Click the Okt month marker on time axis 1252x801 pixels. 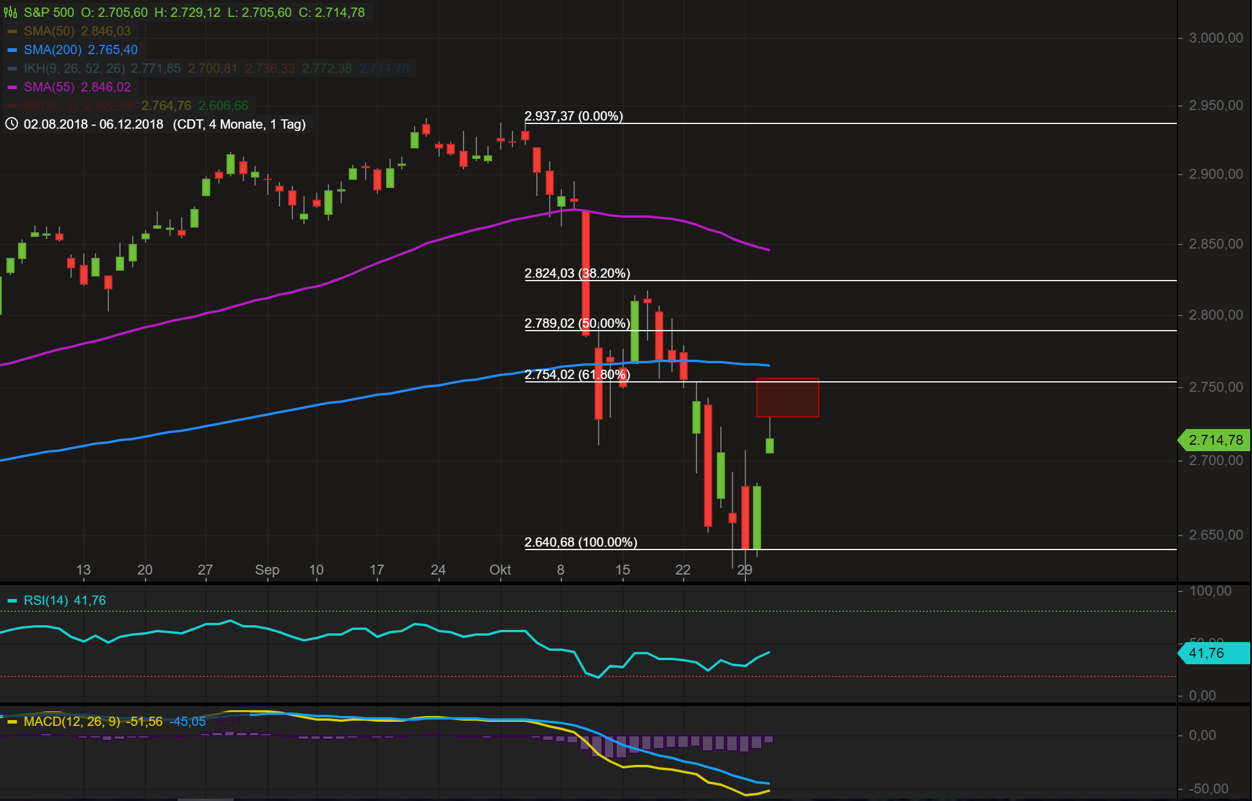click(500, 570)
